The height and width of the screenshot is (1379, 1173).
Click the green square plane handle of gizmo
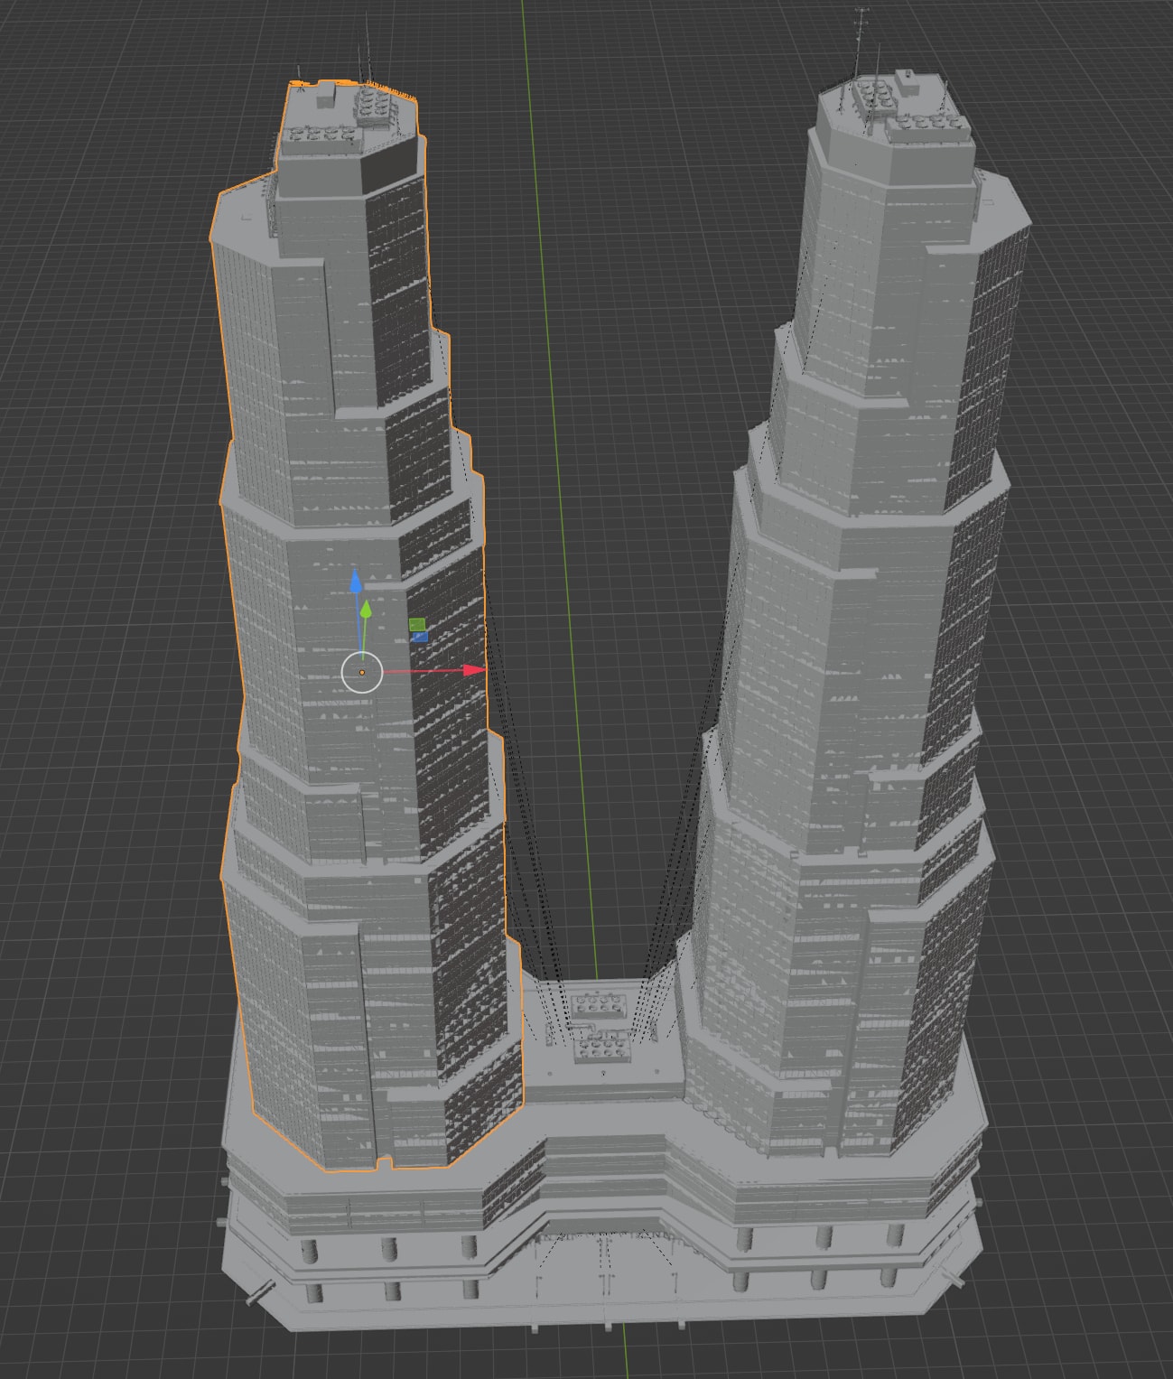(417, 624)
